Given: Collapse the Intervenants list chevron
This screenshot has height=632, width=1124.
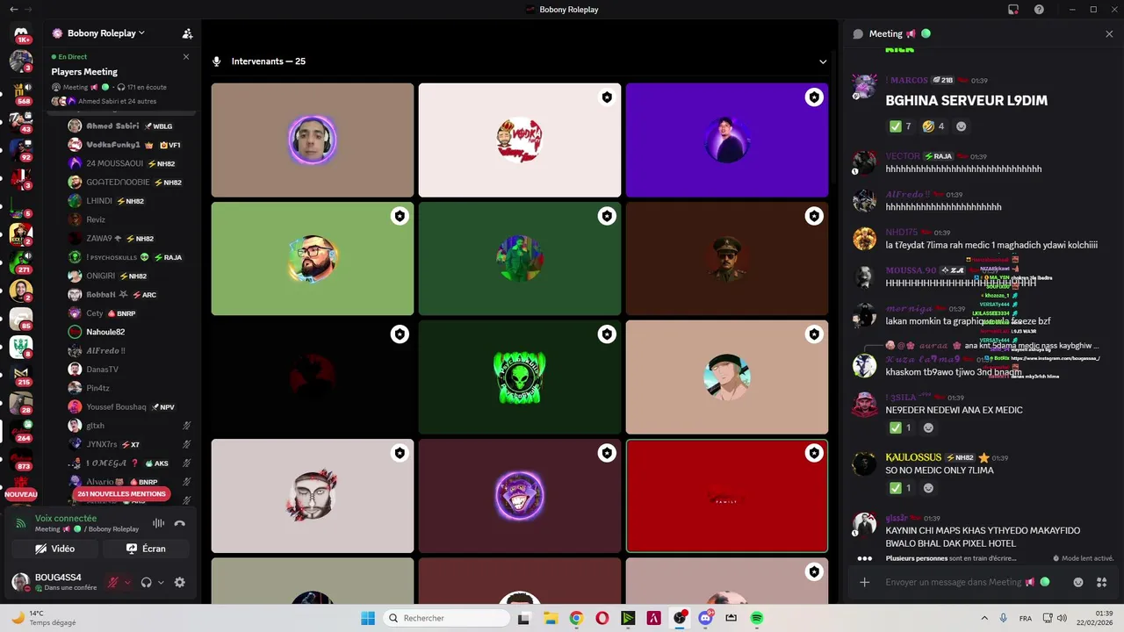Looking at the screenshot, I should pos(823,61).
